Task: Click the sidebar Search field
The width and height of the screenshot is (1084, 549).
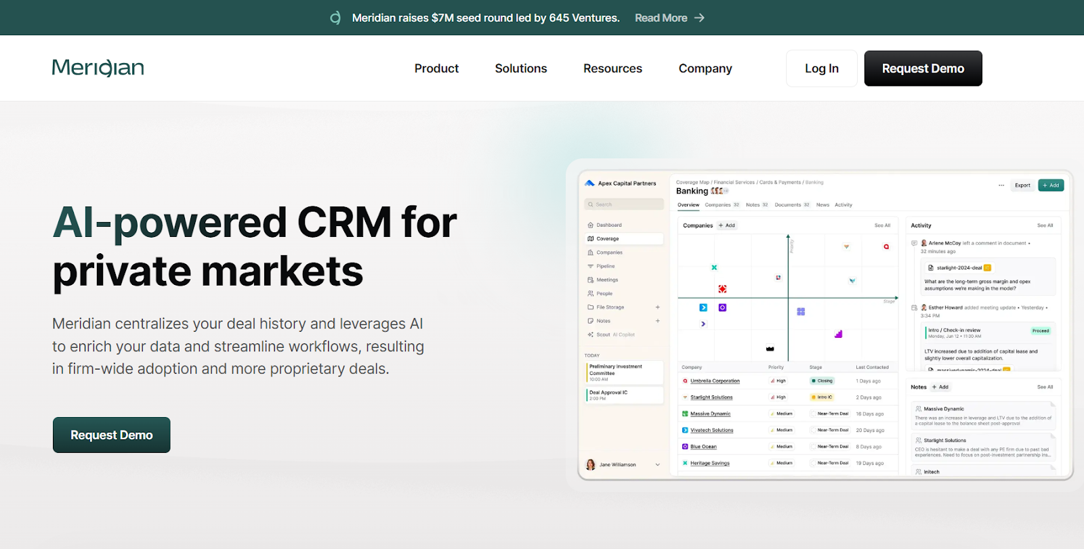Action: (624, 204)
